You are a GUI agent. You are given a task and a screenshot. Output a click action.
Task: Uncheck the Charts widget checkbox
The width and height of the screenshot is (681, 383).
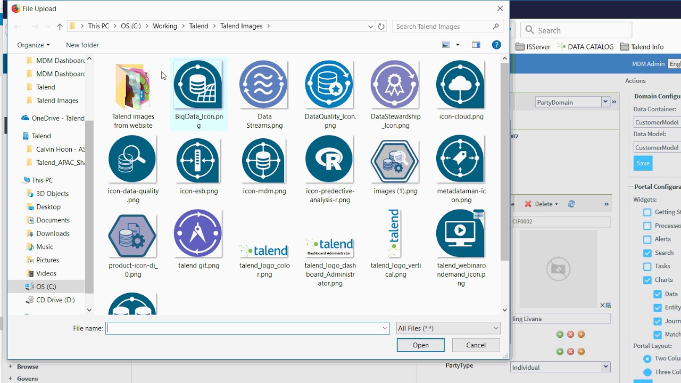[647, 280]
